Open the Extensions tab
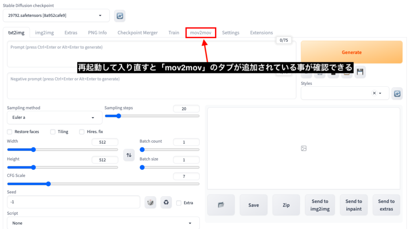 coord(261,33)
